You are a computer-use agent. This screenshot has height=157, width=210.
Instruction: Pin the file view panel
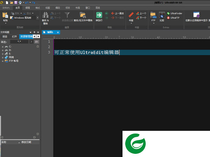click(34, 32)
